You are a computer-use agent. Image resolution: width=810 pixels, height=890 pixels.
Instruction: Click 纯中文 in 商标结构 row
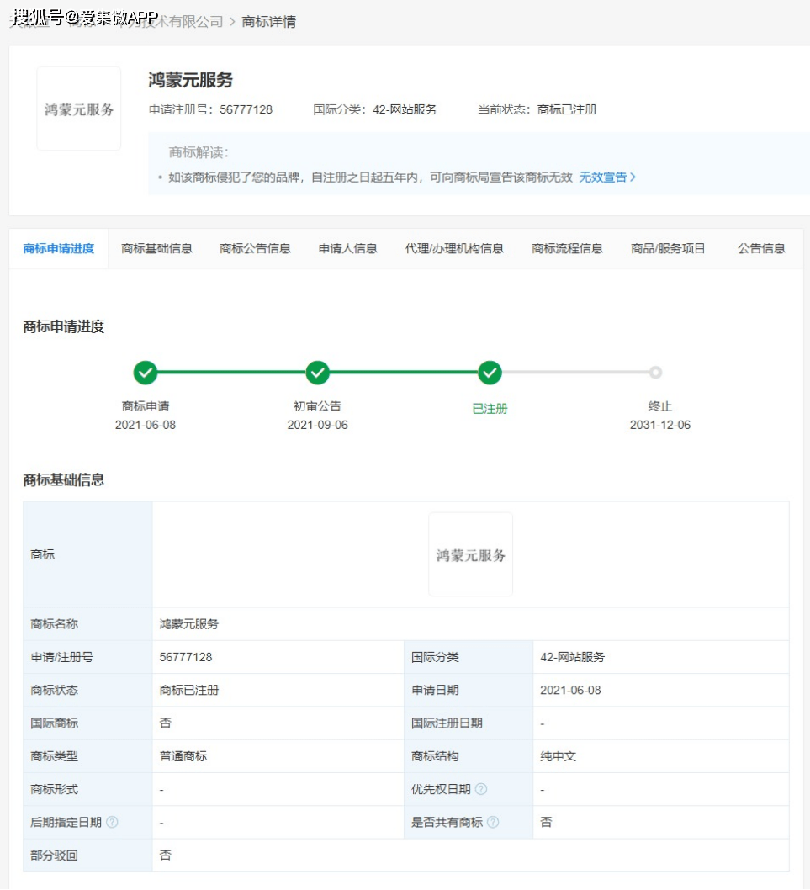[558, 756]
